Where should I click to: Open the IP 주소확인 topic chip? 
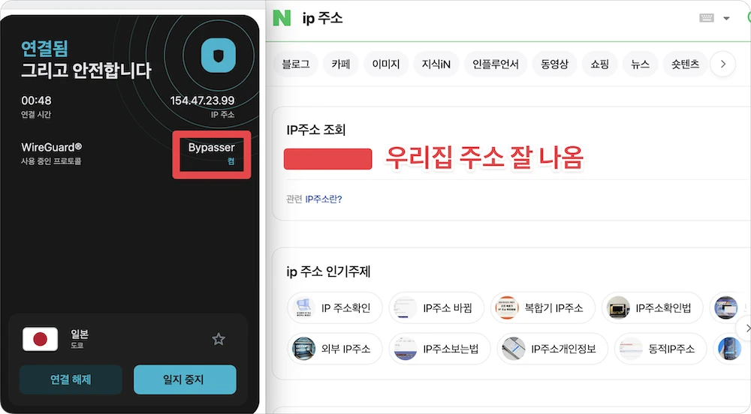335,307
